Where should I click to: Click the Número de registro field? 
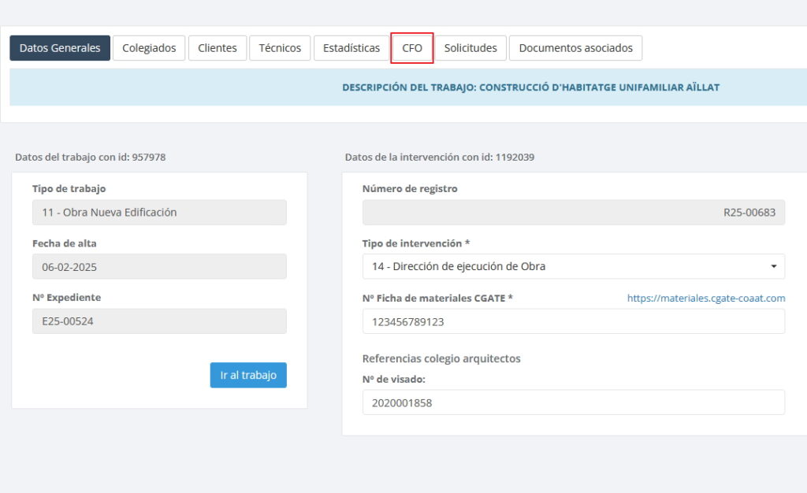coord(573,212)
